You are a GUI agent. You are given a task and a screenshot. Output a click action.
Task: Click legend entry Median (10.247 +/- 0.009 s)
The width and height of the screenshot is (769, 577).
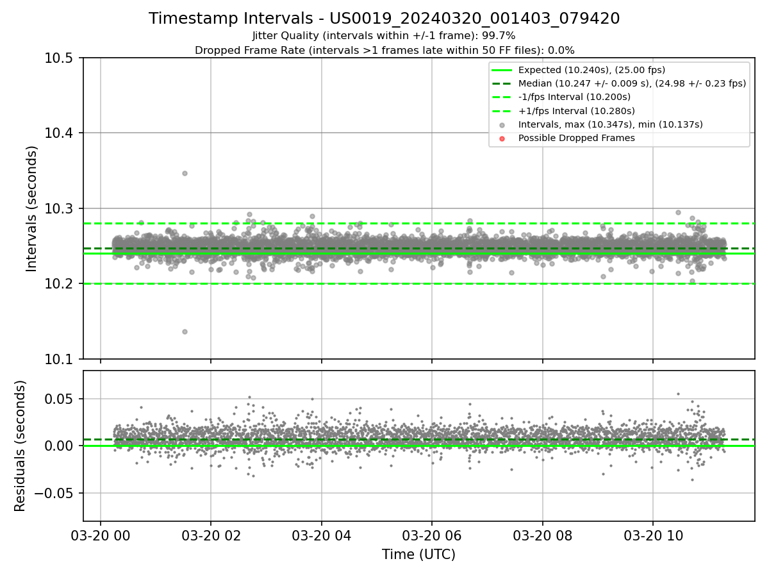pos(632,83)
